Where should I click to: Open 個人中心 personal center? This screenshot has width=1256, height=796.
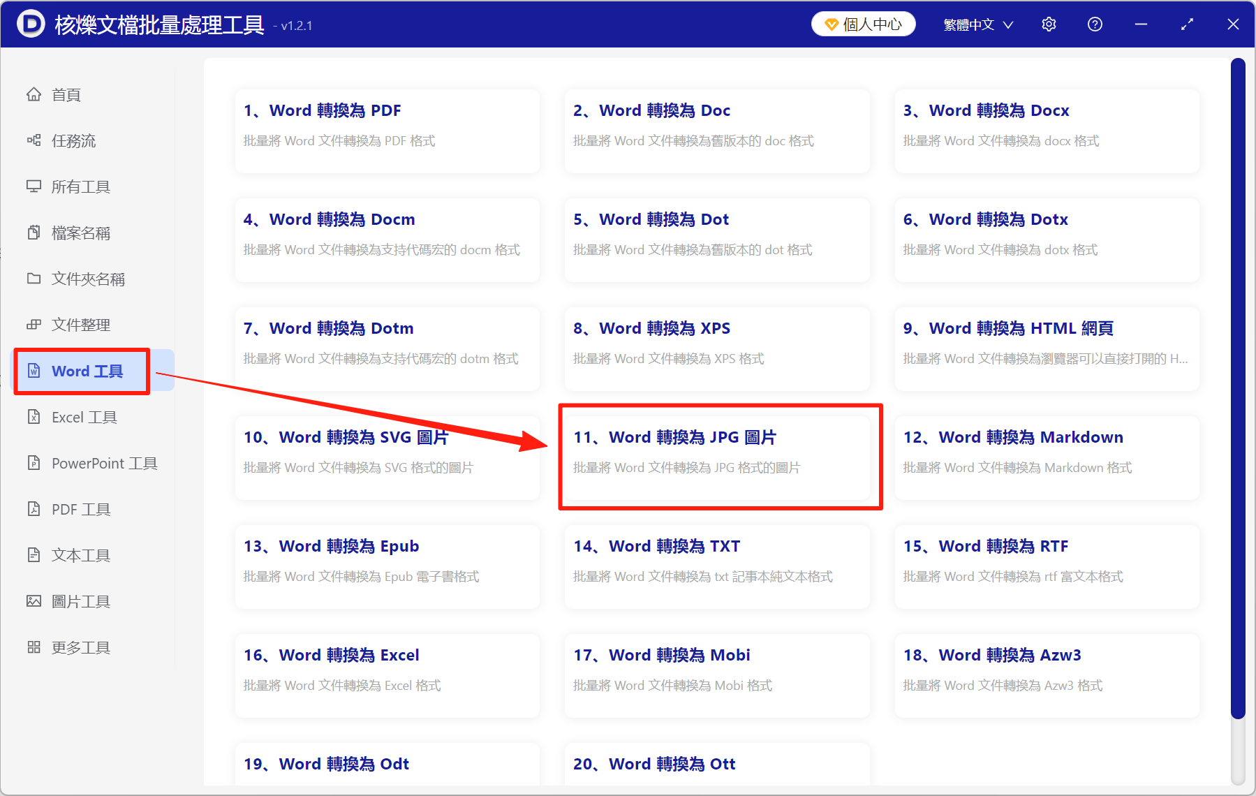(x=863, y=24)
